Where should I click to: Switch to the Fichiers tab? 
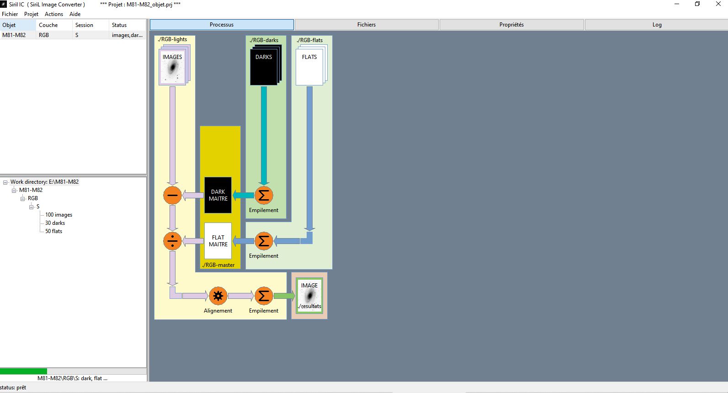click(x=367, y=25)
